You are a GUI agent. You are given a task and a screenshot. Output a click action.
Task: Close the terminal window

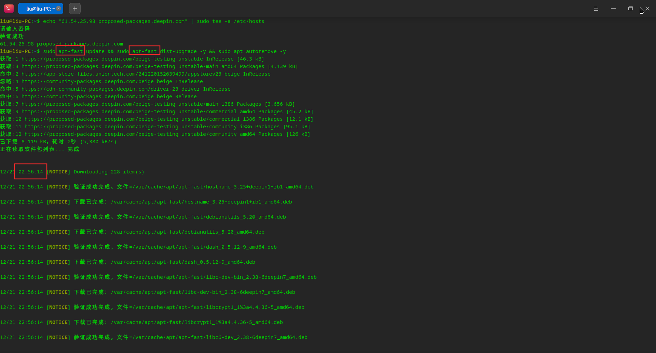pos(647,9)
